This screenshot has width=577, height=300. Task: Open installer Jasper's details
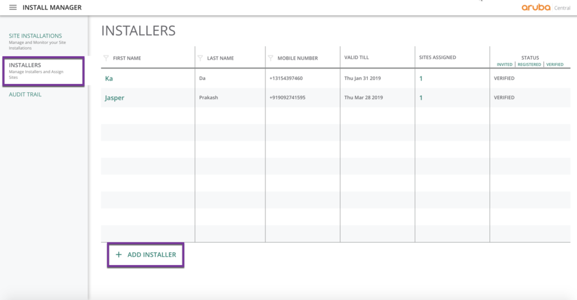114,98
